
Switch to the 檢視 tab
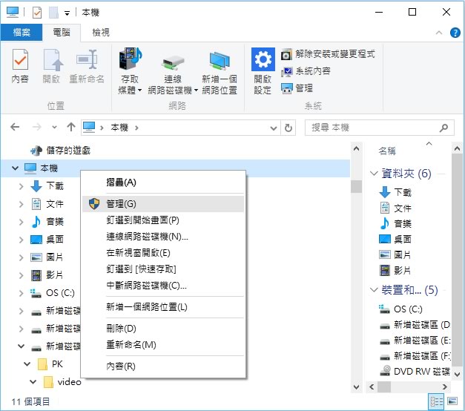coord(101,33)
